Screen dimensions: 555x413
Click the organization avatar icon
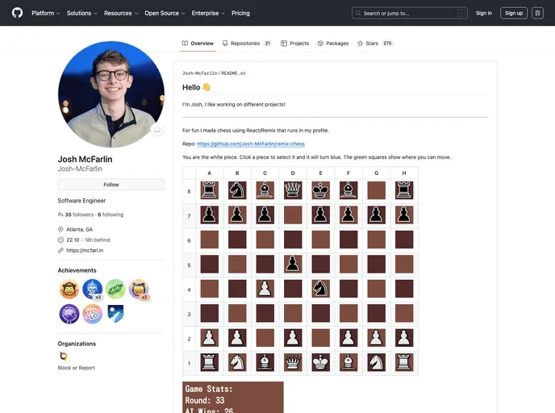[64, 356]
